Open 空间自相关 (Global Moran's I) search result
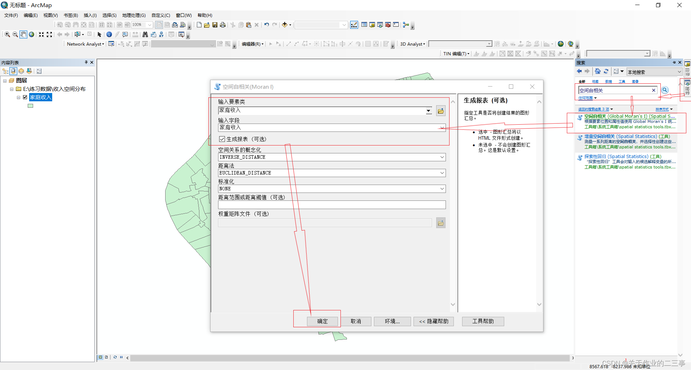 629,116
